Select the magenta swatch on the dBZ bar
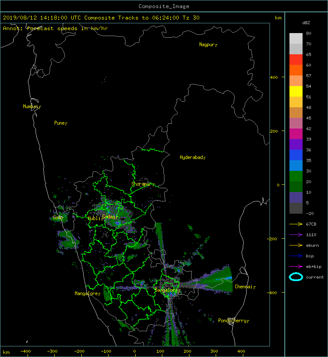 pos(296,134)
